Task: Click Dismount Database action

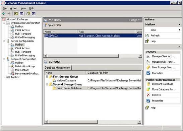Action: 163,84
